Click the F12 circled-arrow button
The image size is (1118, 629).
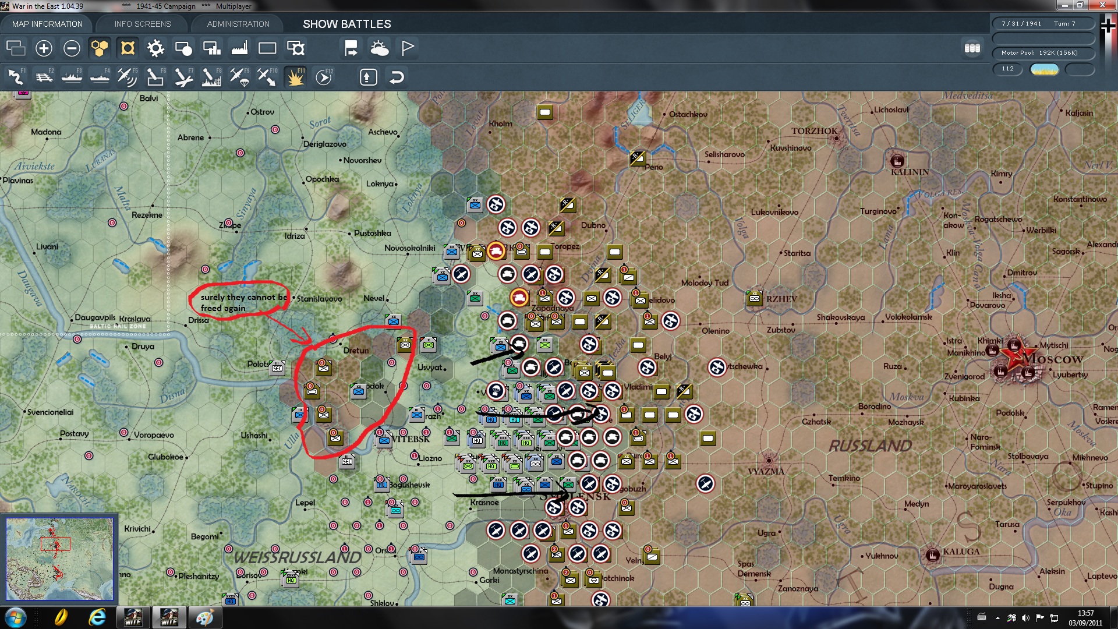click(x=323, y=76)
